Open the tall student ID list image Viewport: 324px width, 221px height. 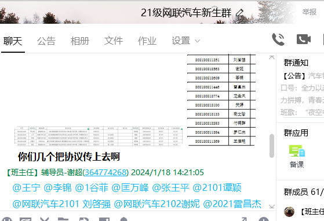(221, 100)
